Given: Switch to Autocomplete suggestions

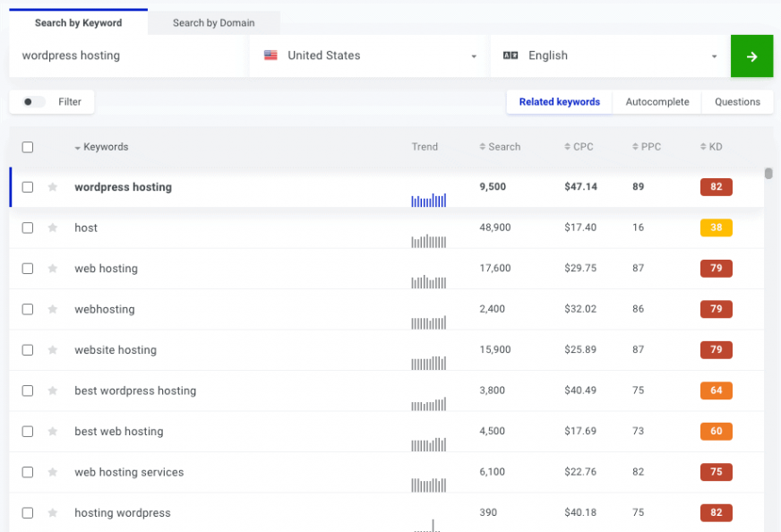Looking at the screenshot, I should point(657,101).
